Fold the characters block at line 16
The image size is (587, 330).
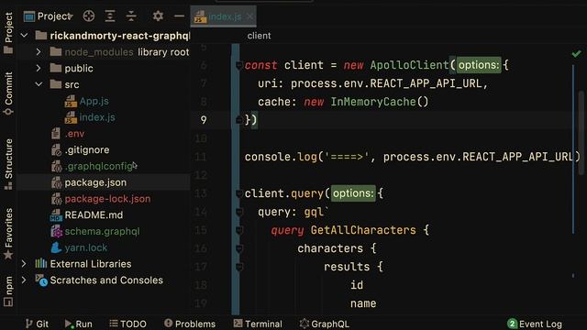click(239, 248)
